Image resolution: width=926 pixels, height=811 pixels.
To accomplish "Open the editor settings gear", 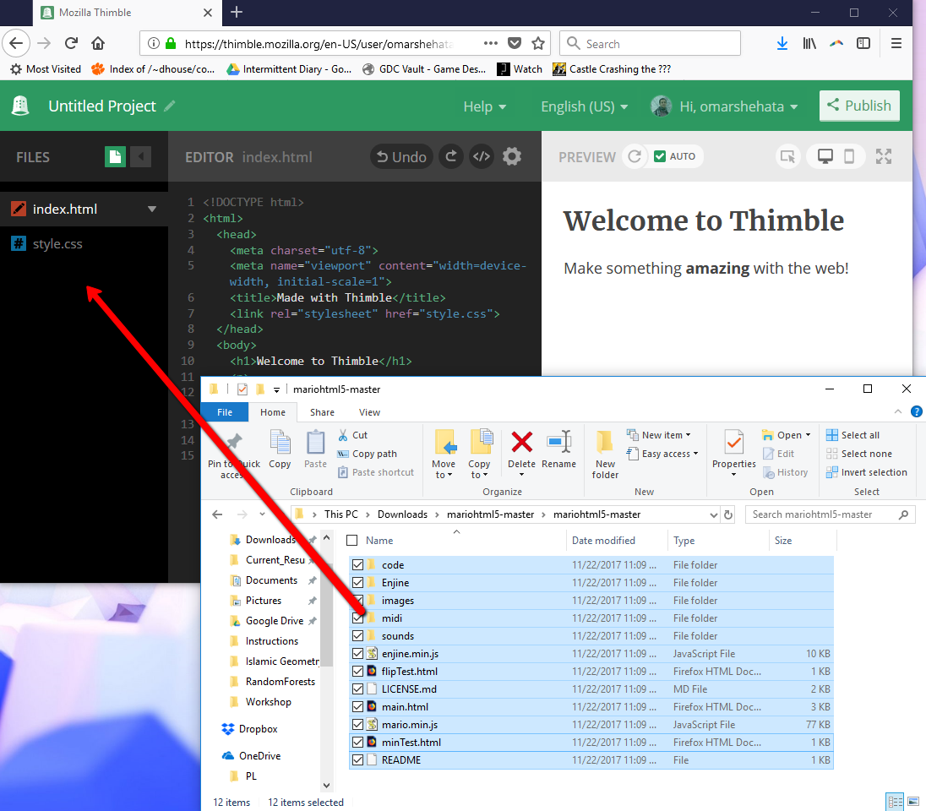I will pos(511,156).
